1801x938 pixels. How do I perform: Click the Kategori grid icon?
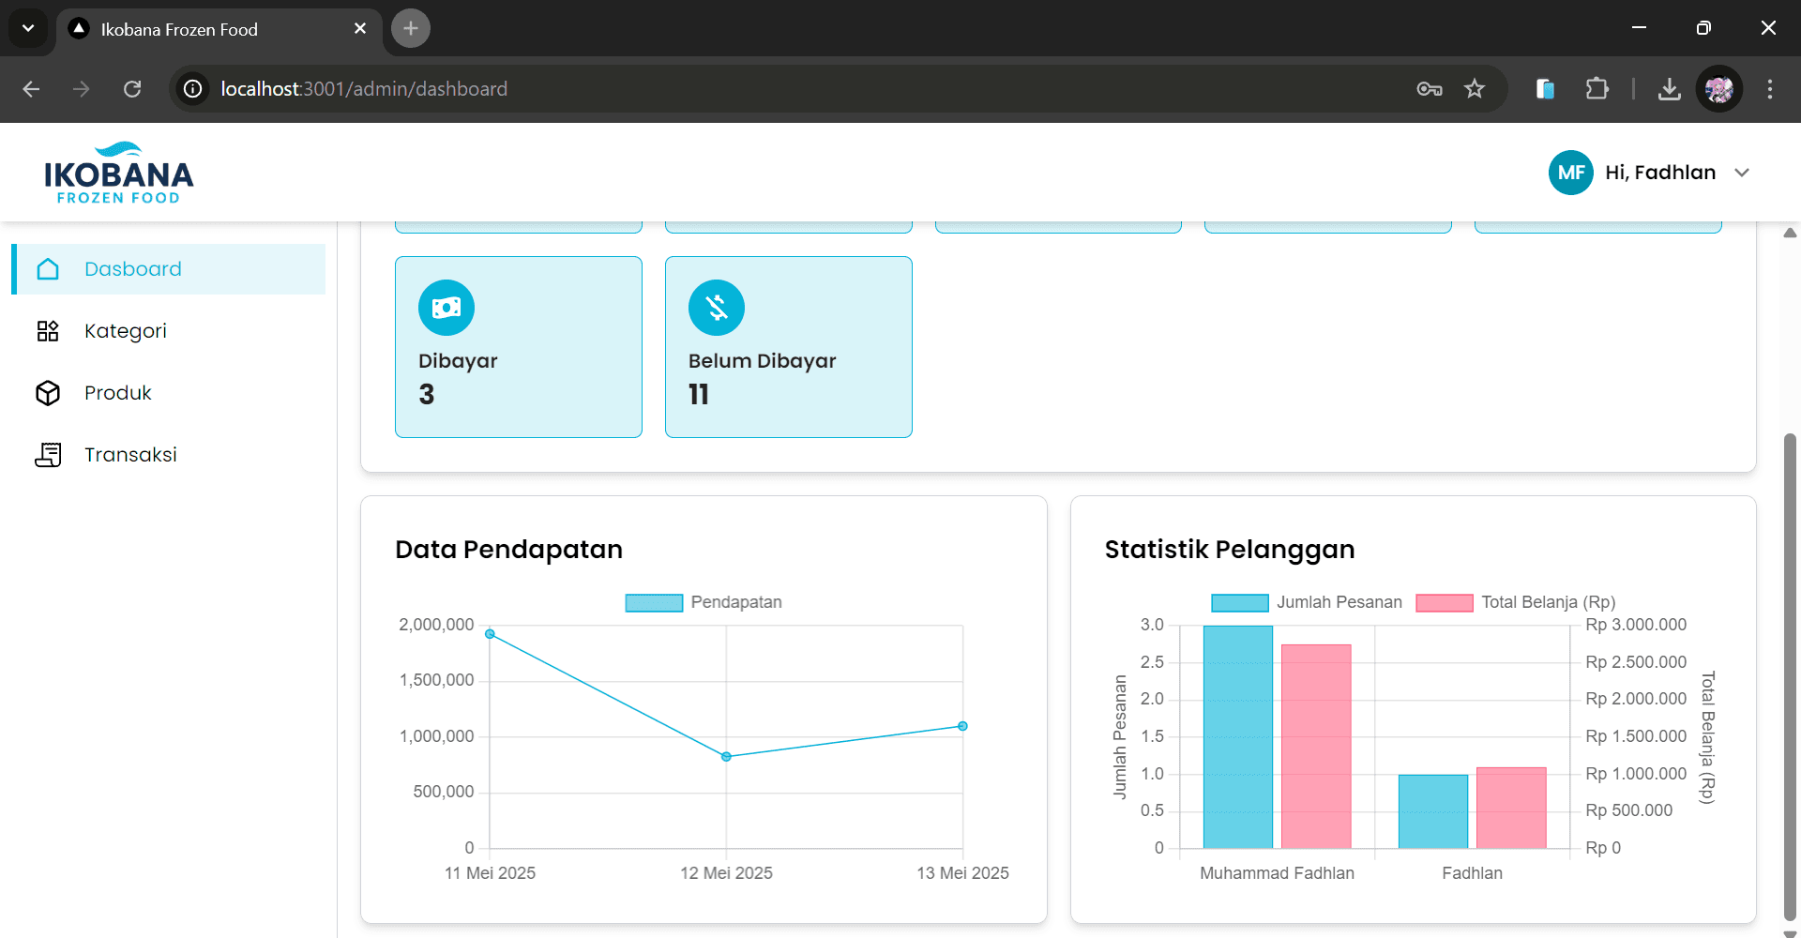48,331
